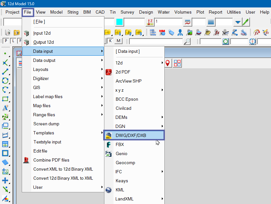The width and height of the screenshot is (271, 204).
Task: Toggle the P snap button
Action: [6, 41]
